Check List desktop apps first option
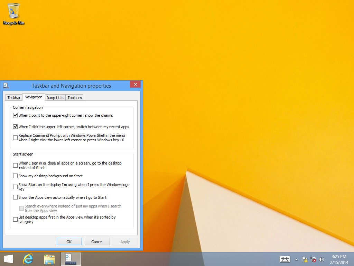 (x=15, y=219)
